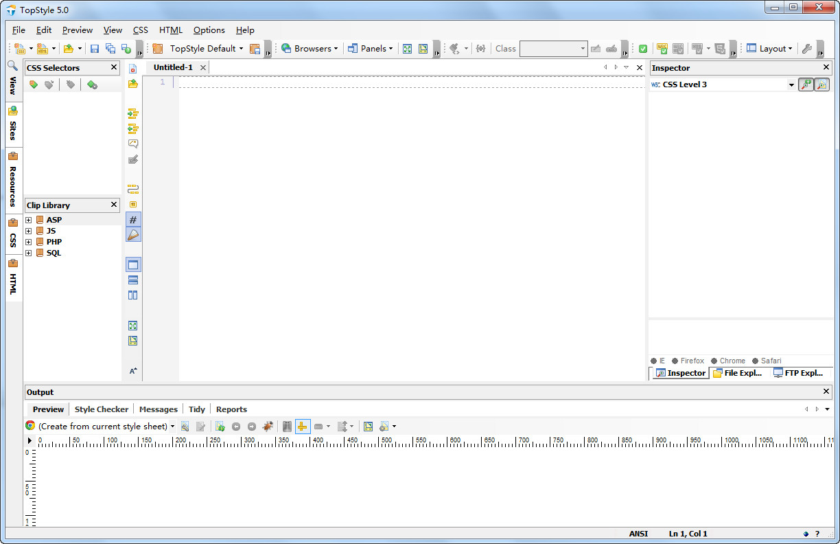Viewport: 840px width, 544px height.
Task: Select the SQL item in Clip Library
Action: click(x=54, y=253)
